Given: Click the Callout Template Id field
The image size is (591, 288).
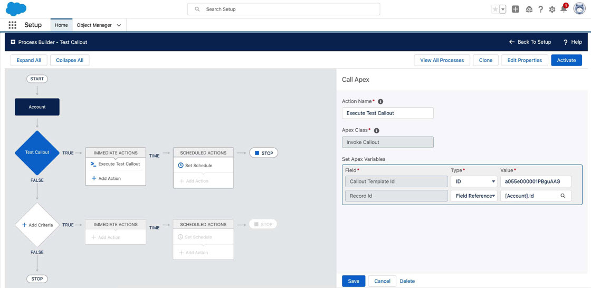Looking at the screenshot, I should (x=396, y=181).
